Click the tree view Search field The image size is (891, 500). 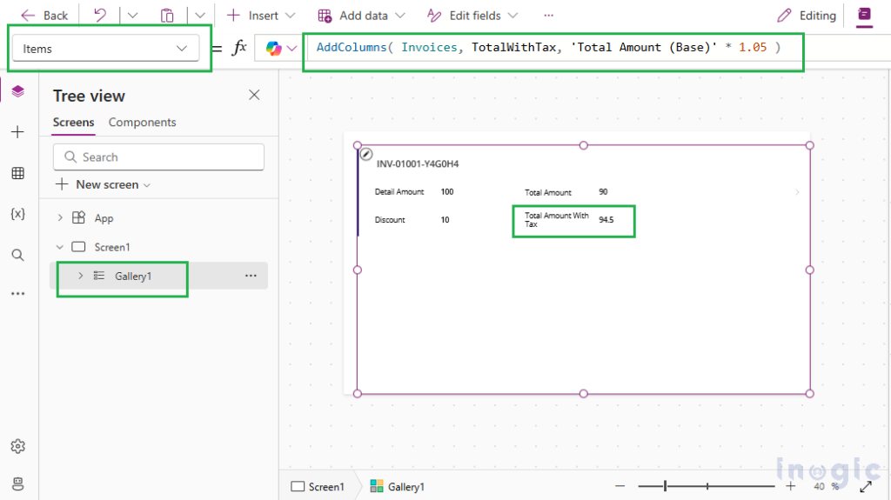[x=158, y=157]
